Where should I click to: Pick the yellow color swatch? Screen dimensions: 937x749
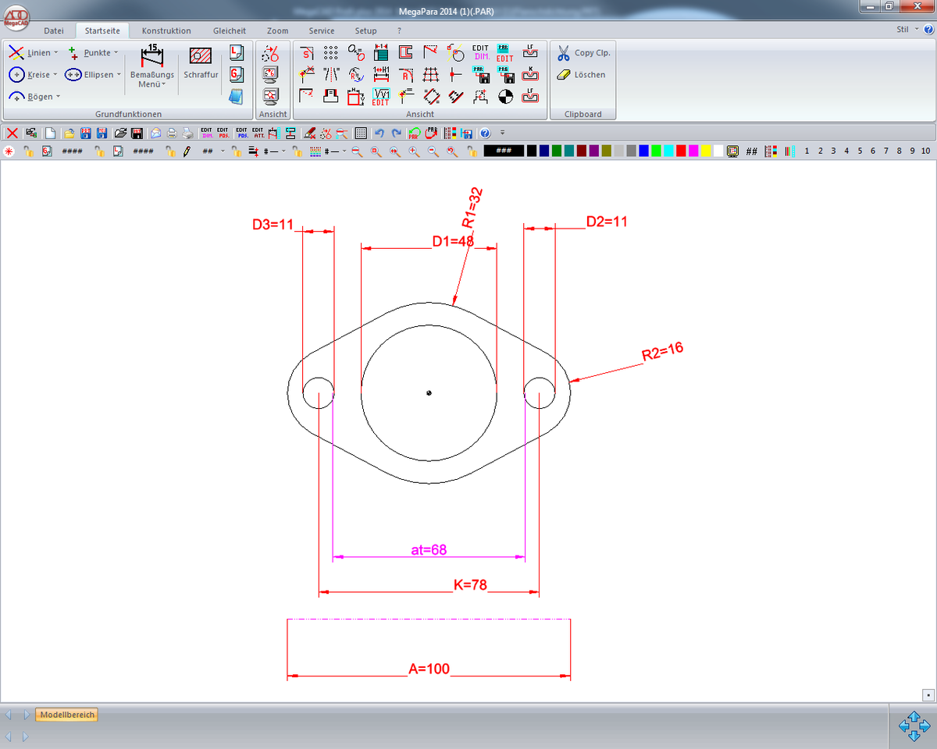(705, 151)
